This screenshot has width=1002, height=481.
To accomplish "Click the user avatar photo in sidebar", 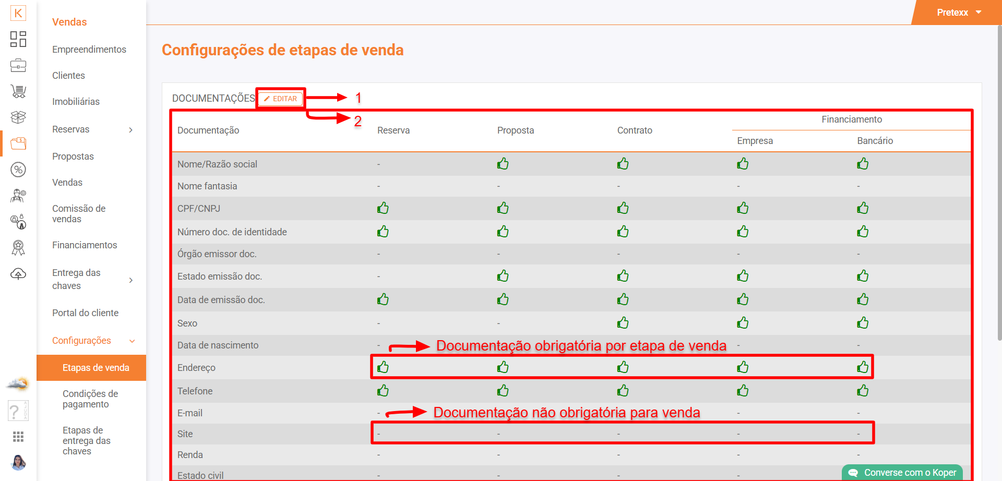I will [x=18, y=462].
